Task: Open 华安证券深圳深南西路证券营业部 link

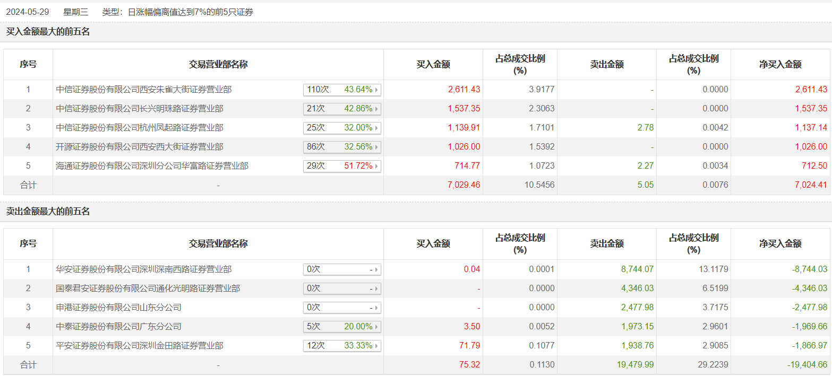Action: tap(144, 269)
